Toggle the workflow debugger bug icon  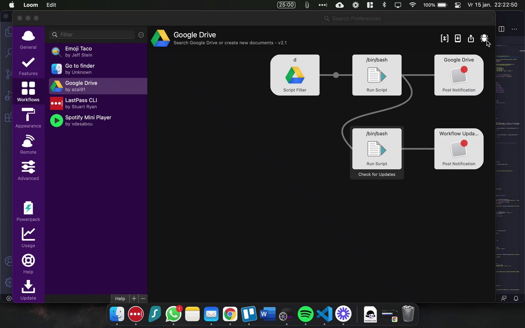[x=484, y=39]
